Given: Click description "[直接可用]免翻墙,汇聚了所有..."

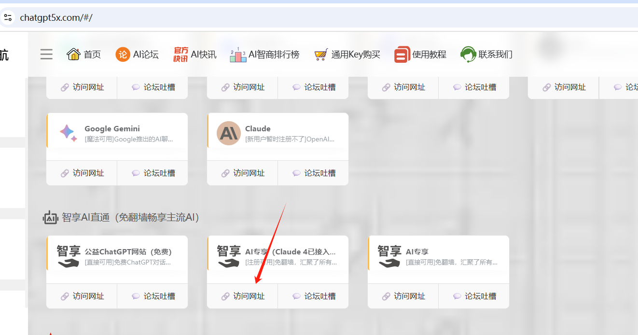Looking at the screenshot, I should coord(452,263).
